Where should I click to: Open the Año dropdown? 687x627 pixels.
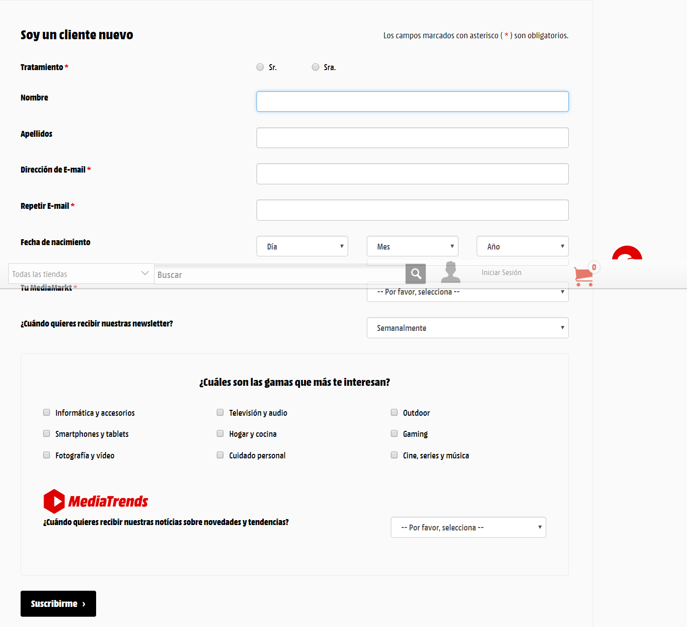pos(523,246)
